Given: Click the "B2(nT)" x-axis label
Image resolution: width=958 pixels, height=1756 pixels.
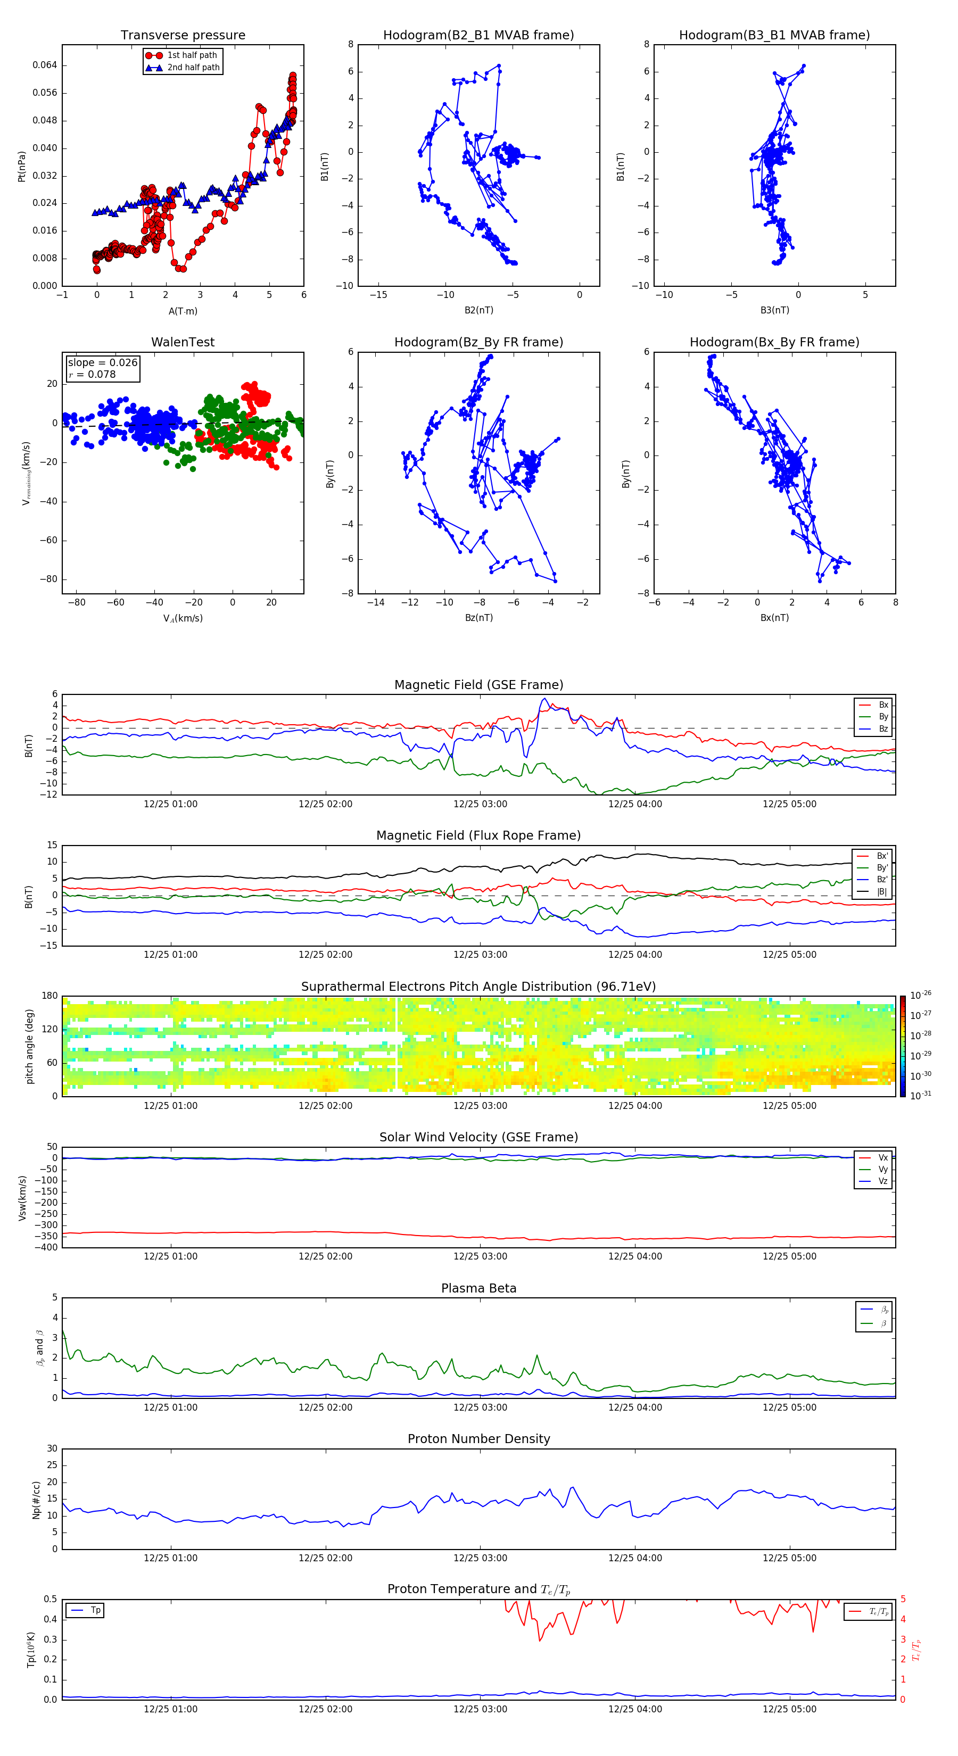Looking at the screenshot, I should 478,310.
